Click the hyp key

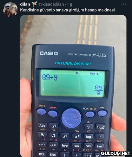coord(65,146)
